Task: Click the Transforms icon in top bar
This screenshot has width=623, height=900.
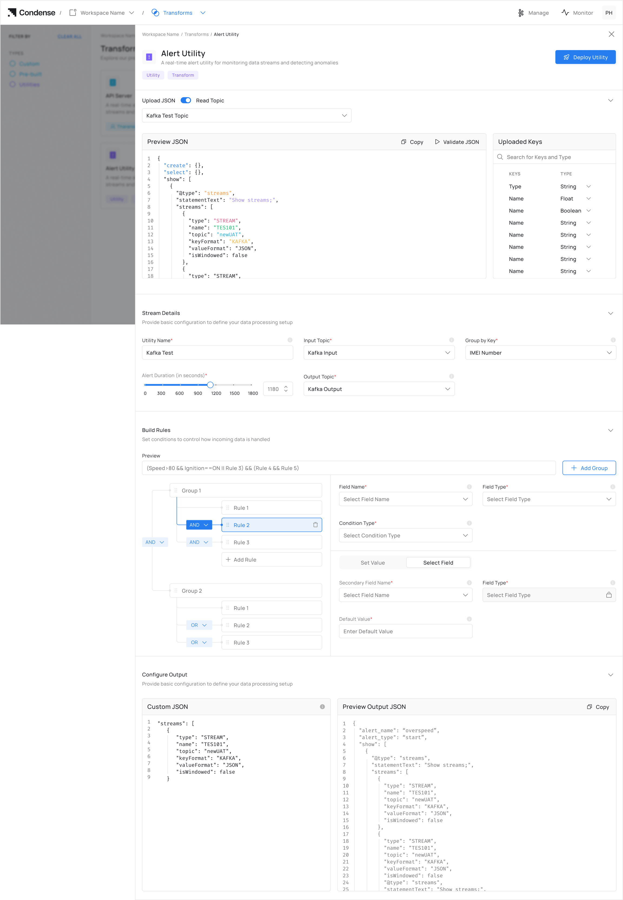Action: [x=155, y=13]
